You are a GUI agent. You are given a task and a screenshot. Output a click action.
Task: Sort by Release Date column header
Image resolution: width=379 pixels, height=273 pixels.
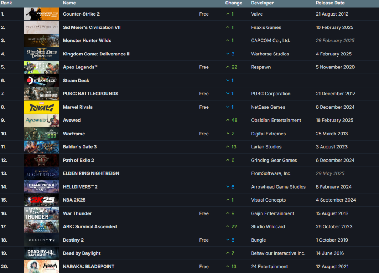point(330,3)
